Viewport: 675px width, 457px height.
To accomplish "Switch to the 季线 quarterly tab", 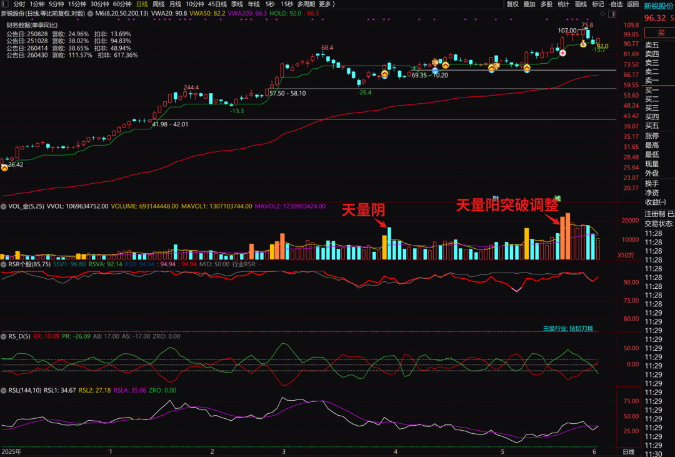I will click(237, 4).
